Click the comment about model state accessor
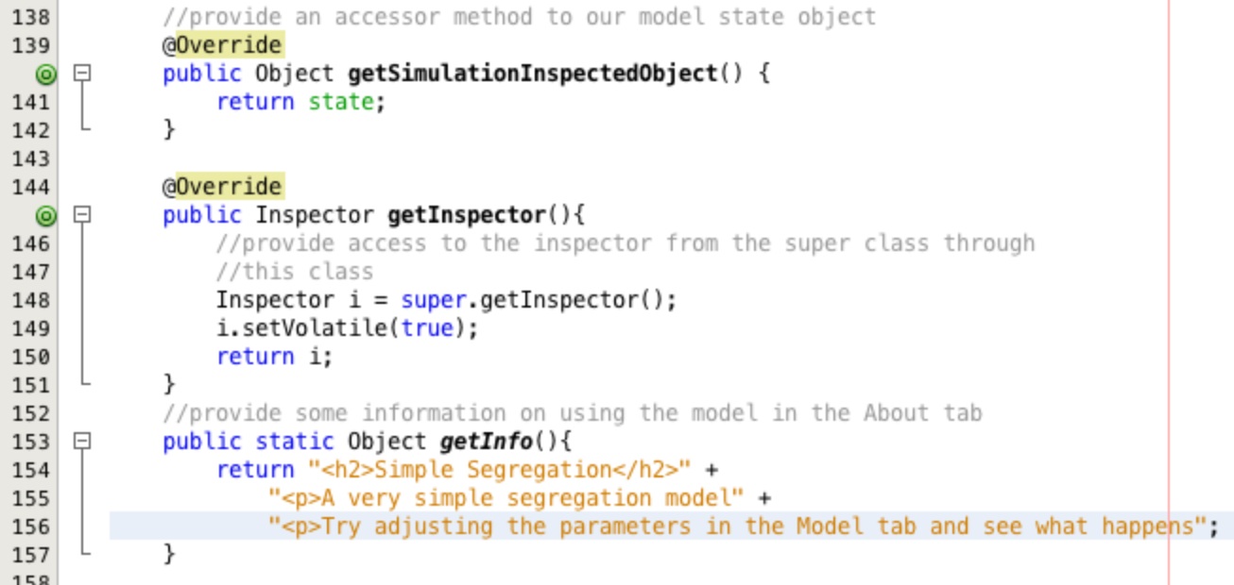 coord(520,17)
